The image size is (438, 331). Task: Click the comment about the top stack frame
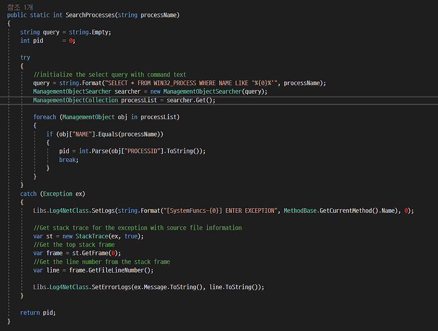[x=74, y=245]
